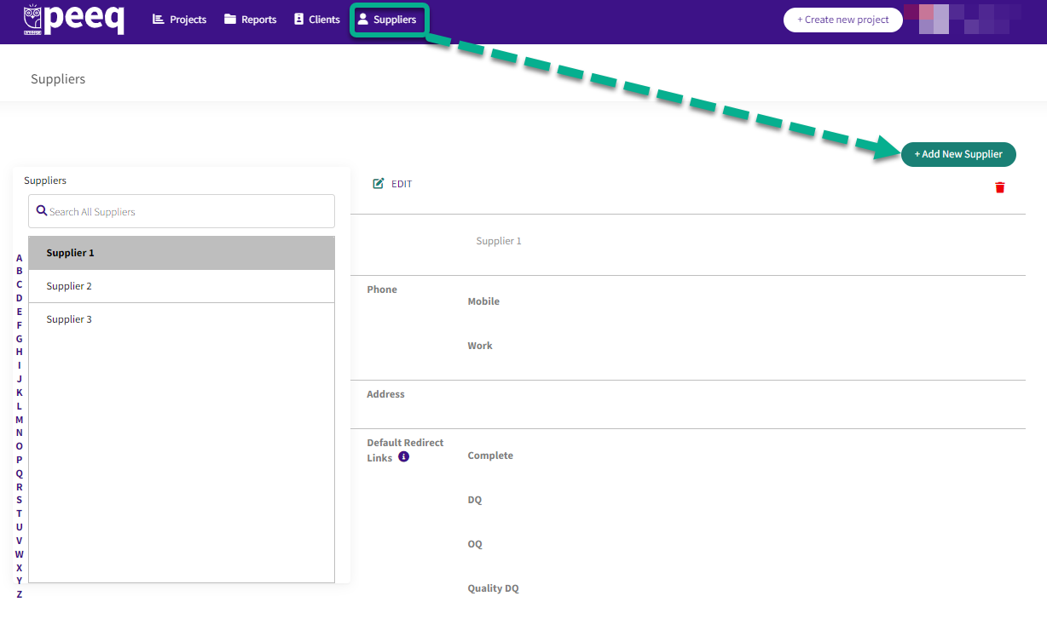Click the search magnifier in Suppliers panel
Viewport: 1047px width, 619px height.
[x=42, y=210]
